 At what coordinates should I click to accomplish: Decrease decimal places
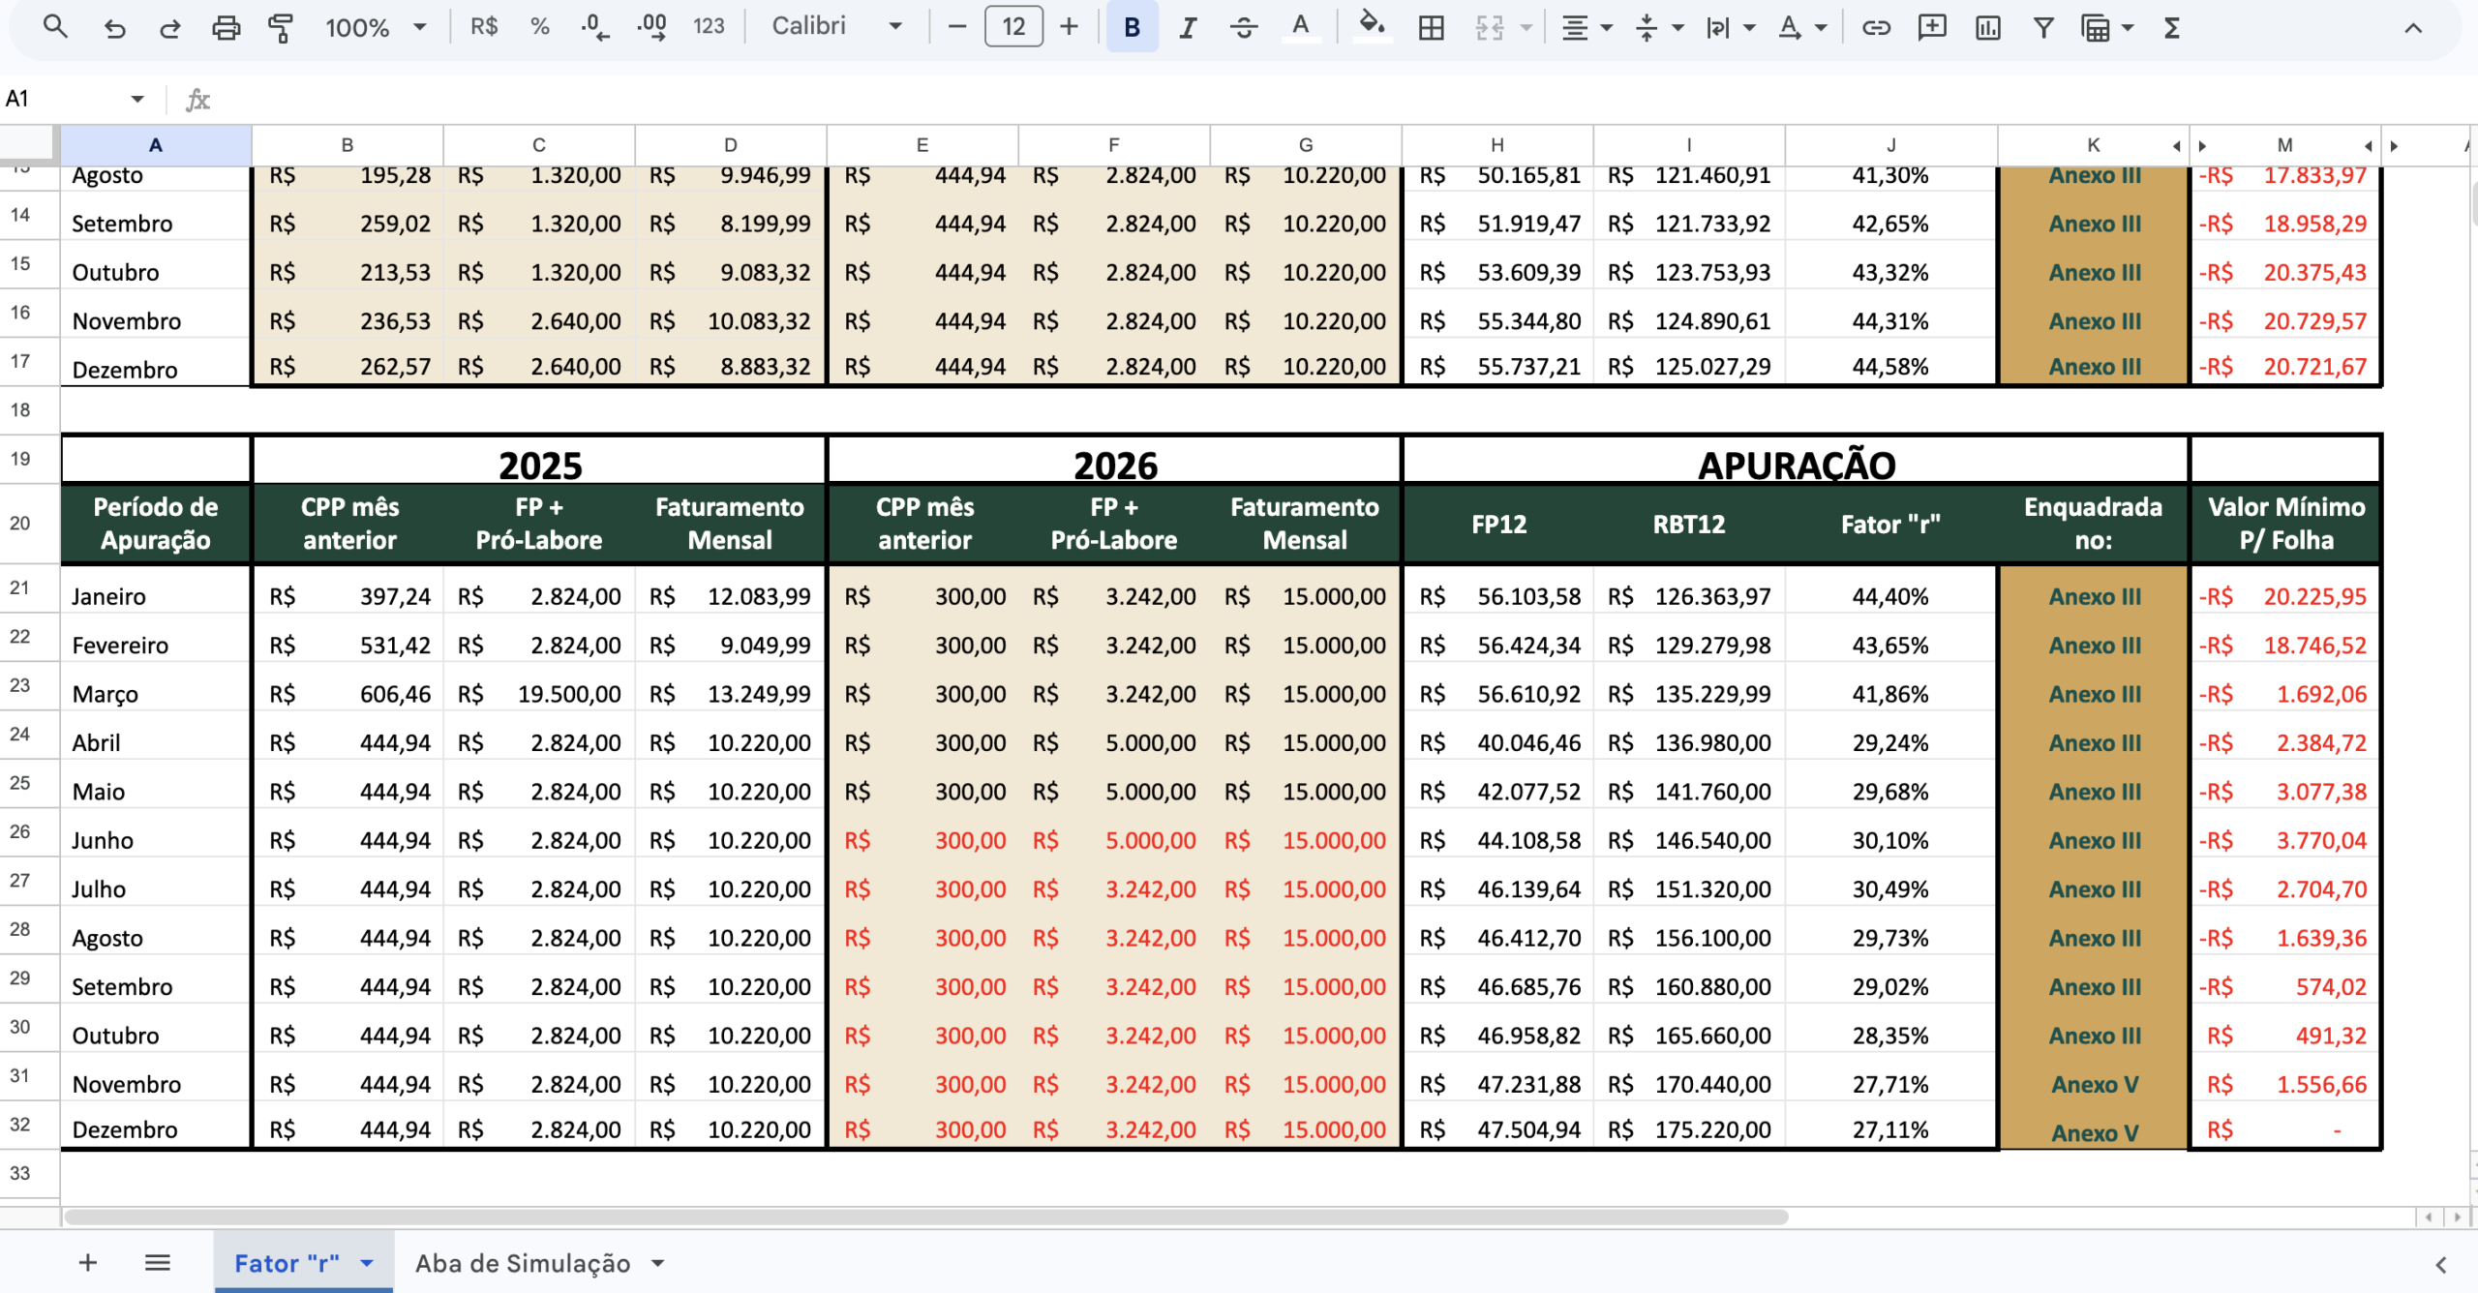pos(595,27)
